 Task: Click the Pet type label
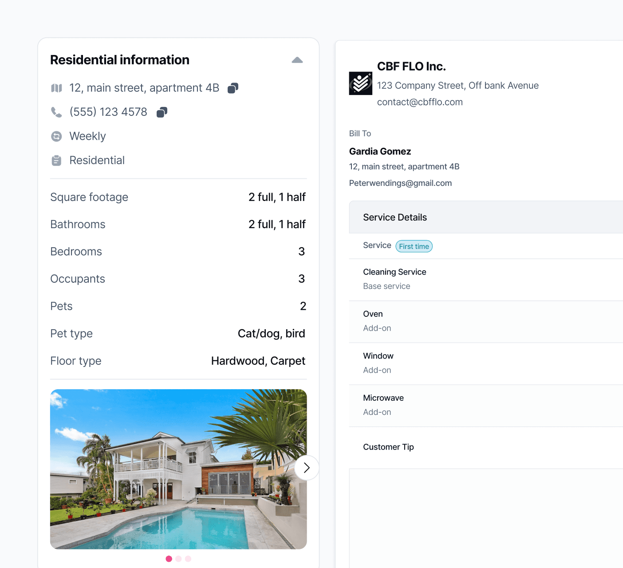pos(71,334)
